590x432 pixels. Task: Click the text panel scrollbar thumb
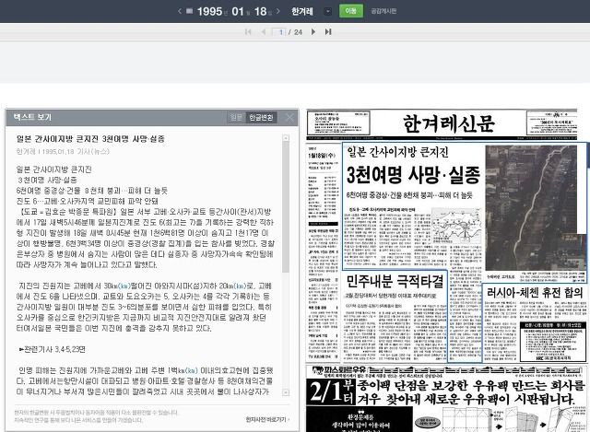click(x=286, y=207)
